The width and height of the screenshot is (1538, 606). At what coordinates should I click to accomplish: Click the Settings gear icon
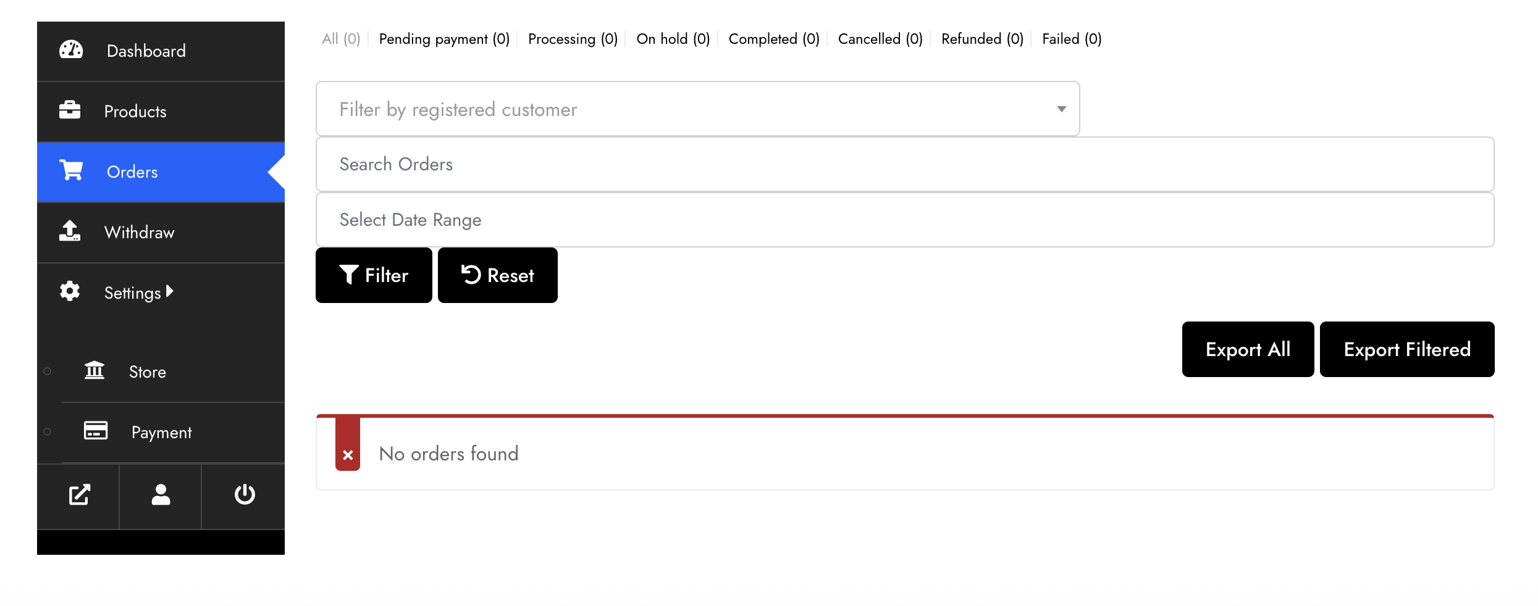[70, 291]
